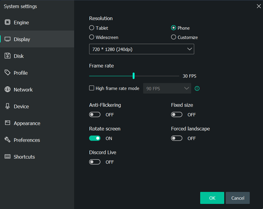Click the right end of frame rate slider
This screenshot has width=263, height=209.
178,76
